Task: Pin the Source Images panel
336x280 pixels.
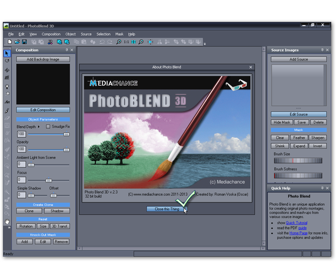Action: pos(323,50)
